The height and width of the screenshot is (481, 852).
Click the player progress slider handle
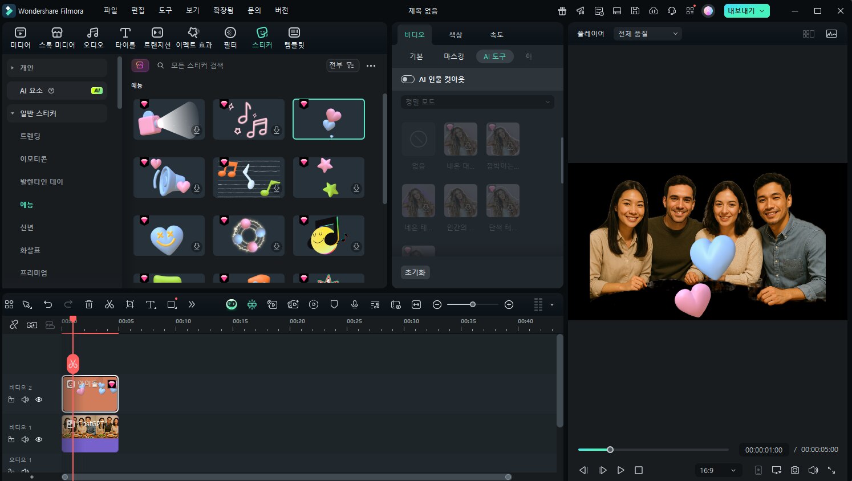click(x=610, y=450)
